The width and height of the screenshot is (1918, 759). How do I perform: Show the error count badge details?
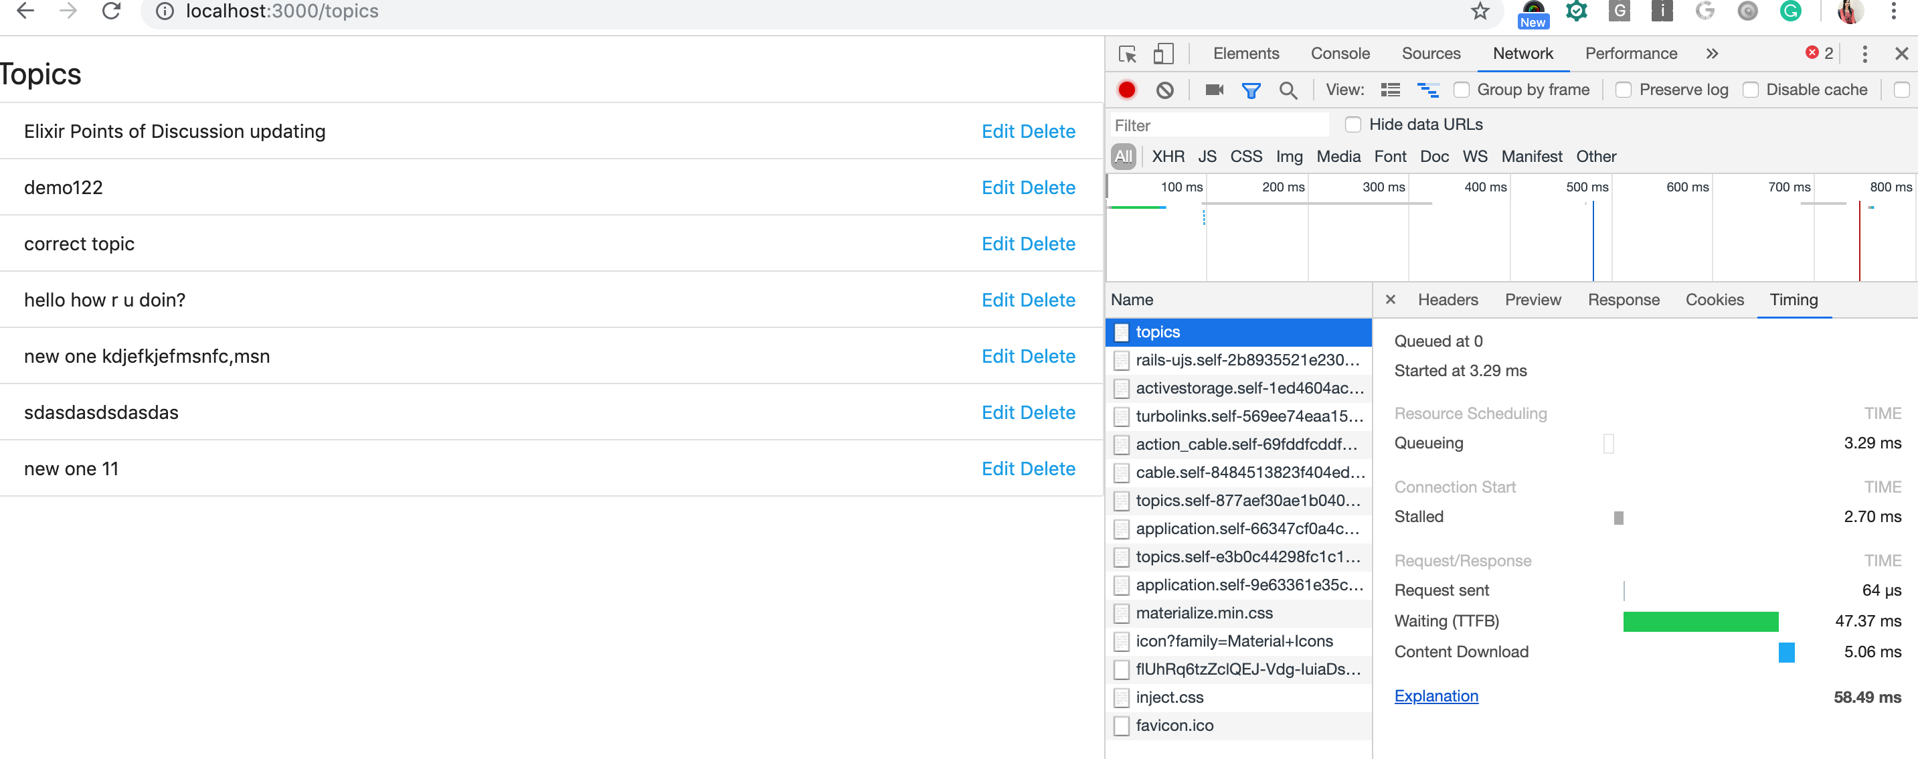tap(1819, 53)
